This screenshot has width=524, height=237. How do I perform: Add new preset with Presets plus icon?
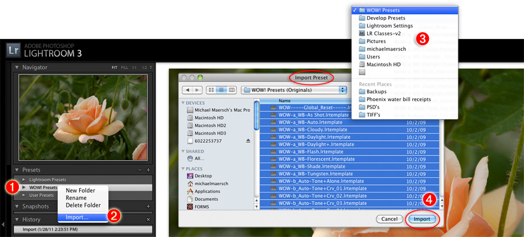pyautogui.click(x=148, y=170)
